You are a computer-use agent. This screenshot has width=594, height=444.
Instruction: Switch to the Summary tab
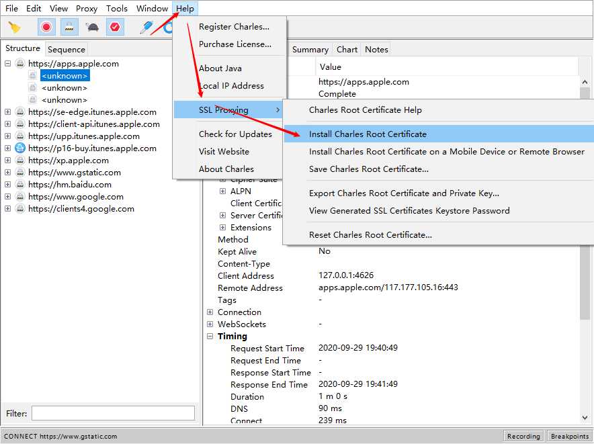(310, 50)
